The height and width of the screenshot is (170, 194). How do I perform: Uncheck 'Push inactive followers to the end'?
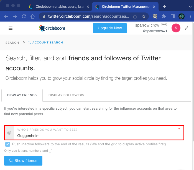coord(8,144)
